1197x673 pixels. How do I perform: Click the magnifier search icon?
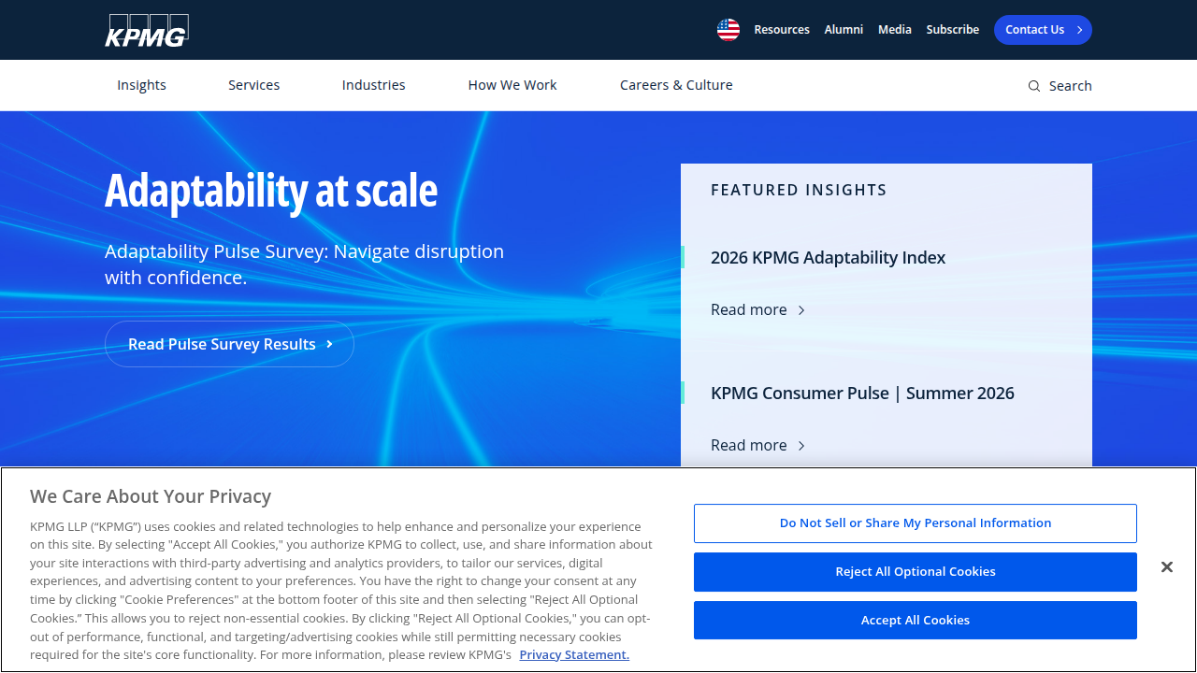pyautogui.click(x=1033, y=86)
